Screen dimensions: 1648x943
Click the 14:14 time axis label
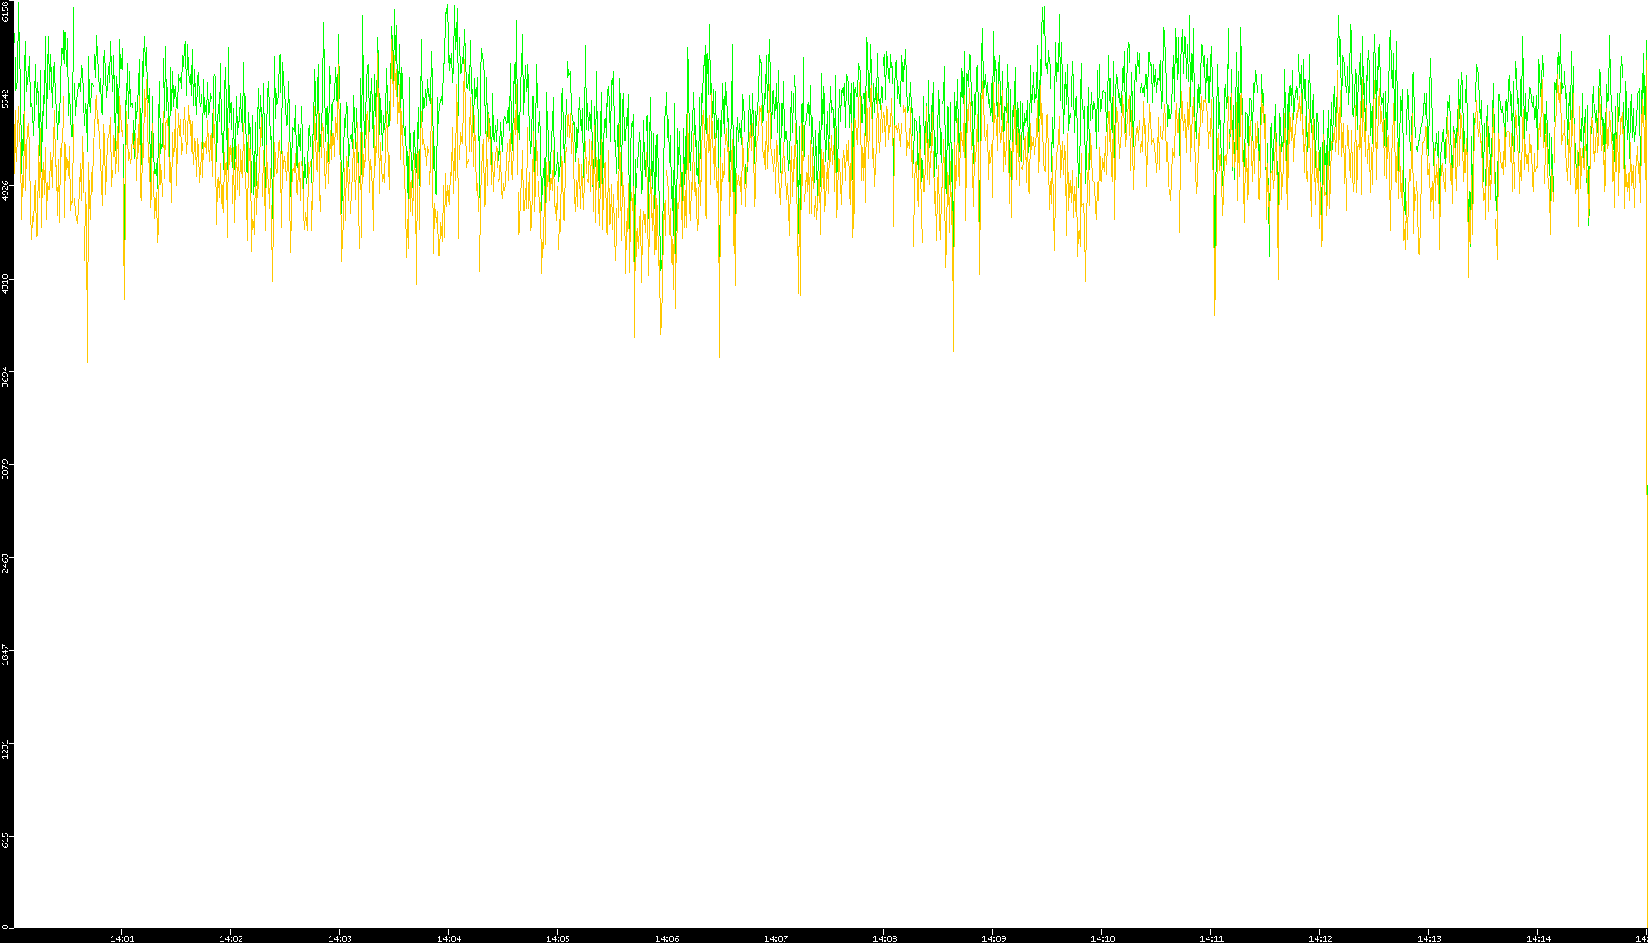[x=1538, y=938]
